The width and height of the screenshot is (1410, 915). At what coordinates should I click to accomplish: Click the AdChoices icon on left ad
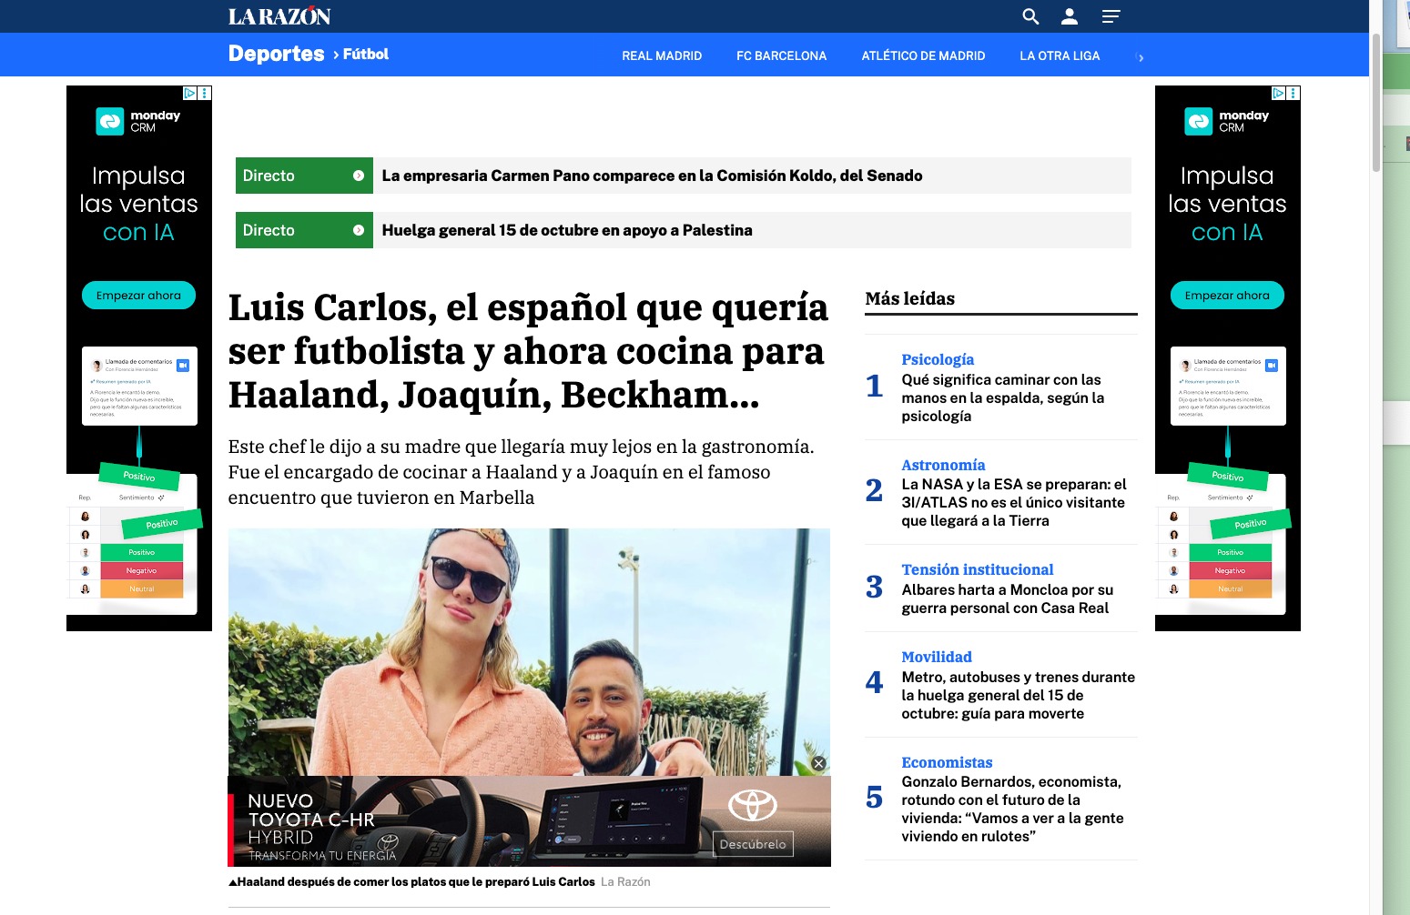(189, 93)
